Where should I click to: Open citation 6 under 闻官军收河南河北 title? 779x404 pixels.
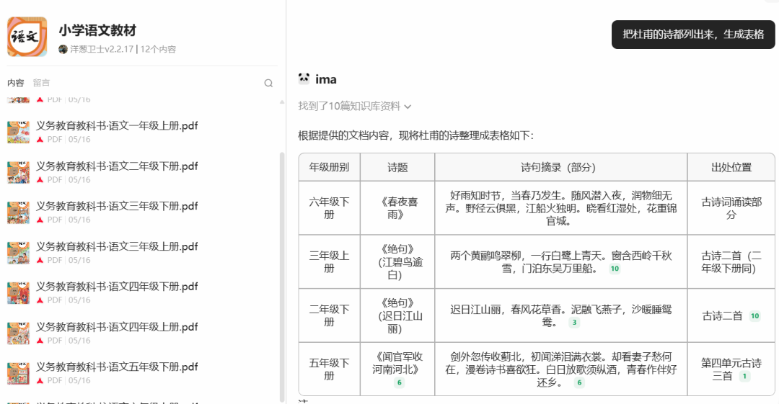(399, 382)
